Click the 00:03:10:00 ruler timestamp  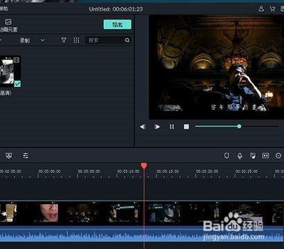coord(128,172)
